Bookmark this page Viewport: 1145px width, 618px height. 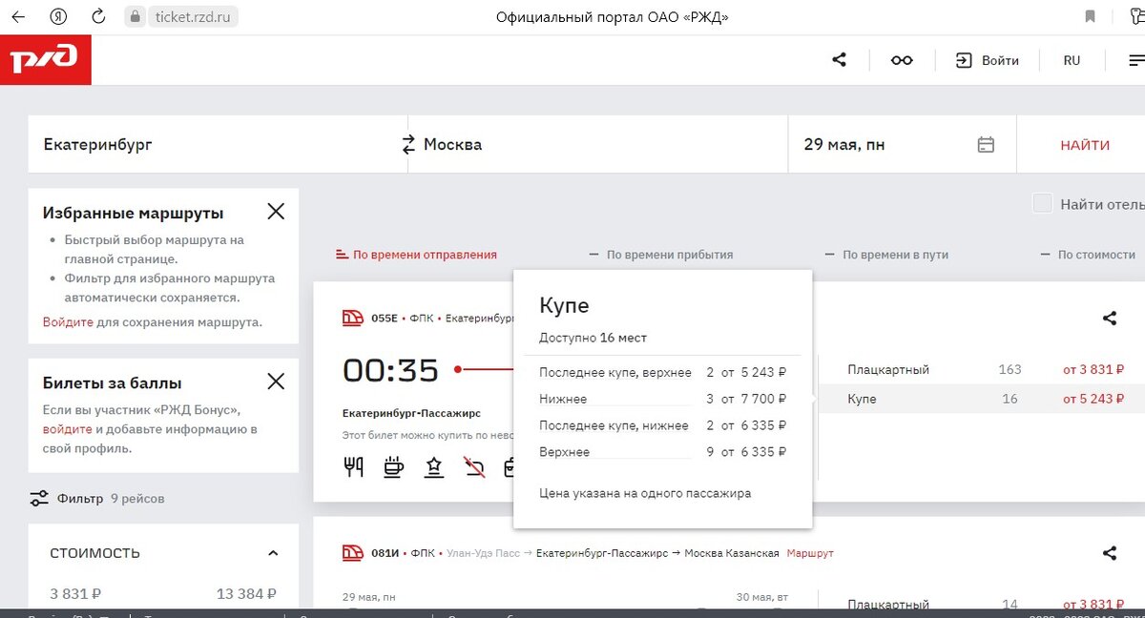(x=1090, y=17)
